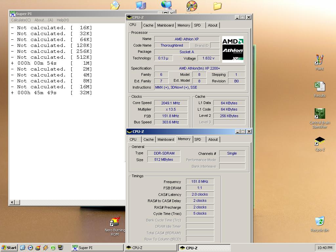Viewport: 336px width, 252px height.
Task: Open the Start menu
Action: coord(9,248)
